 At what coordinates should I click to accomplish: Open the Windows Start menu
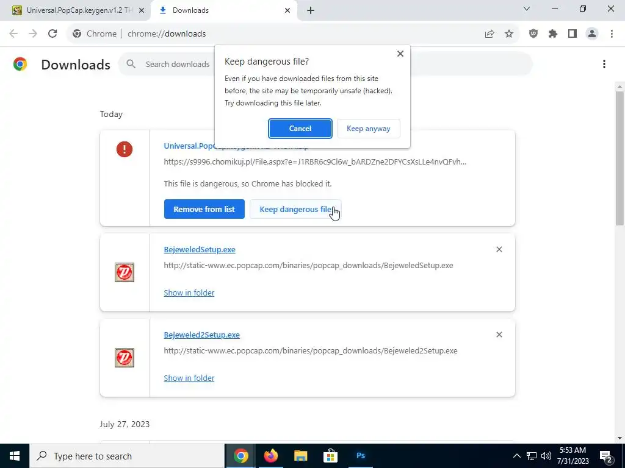(15, 456)
